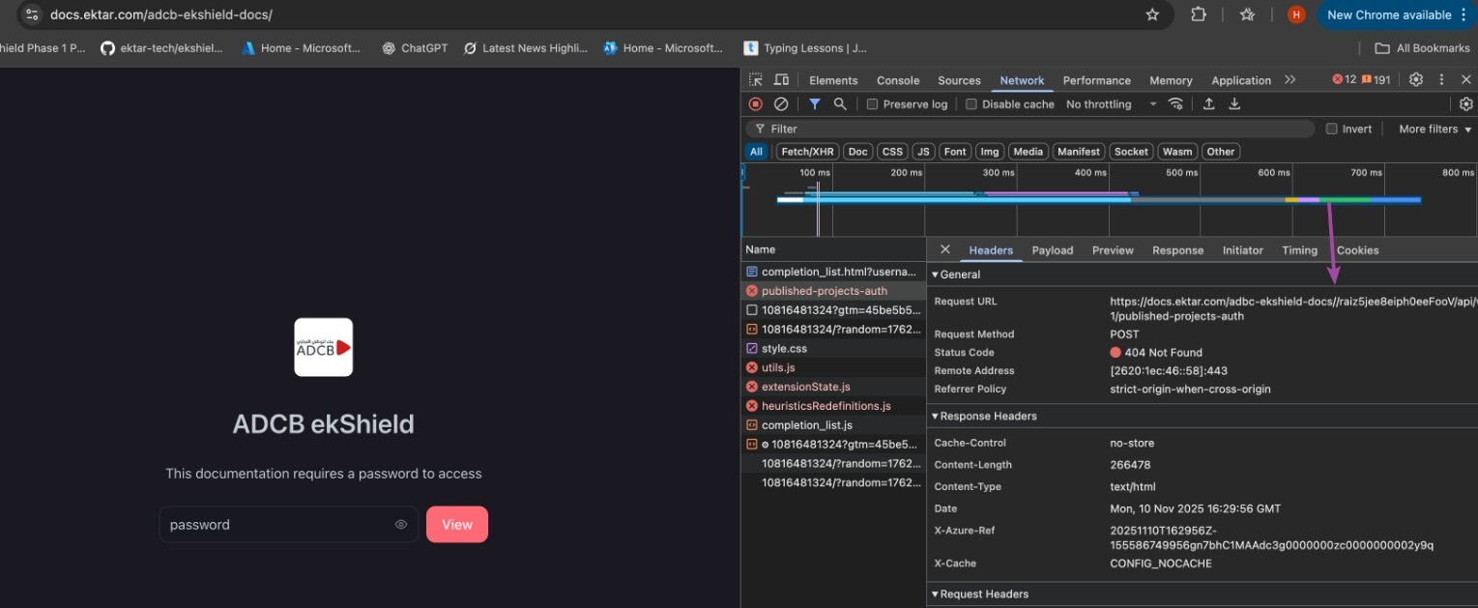1478x608 pixels.
Task: Open DevTools settings gear
Action: click(x=1416, y=80)
